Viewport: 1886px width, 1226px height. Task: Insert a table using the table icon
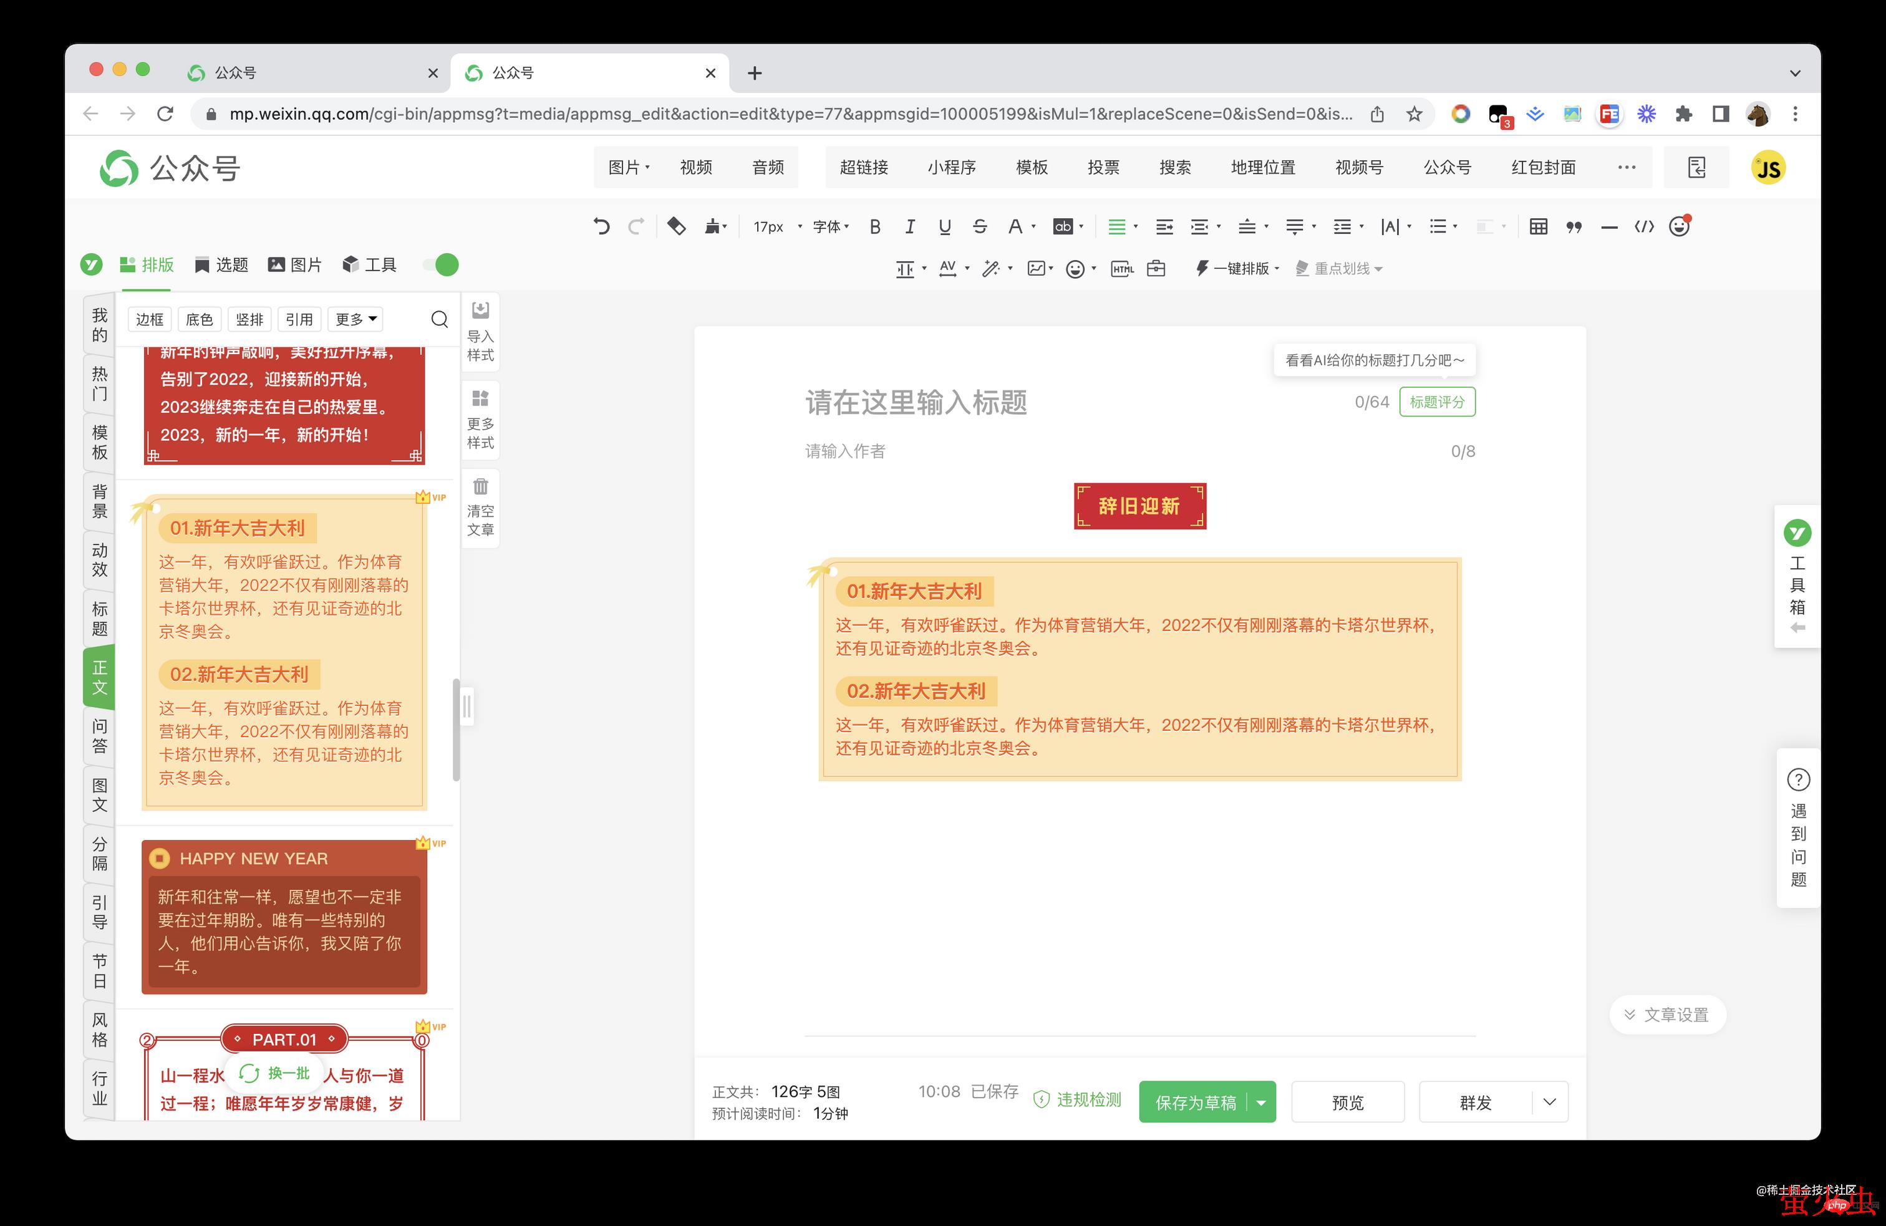click(x=1538, y=226)
